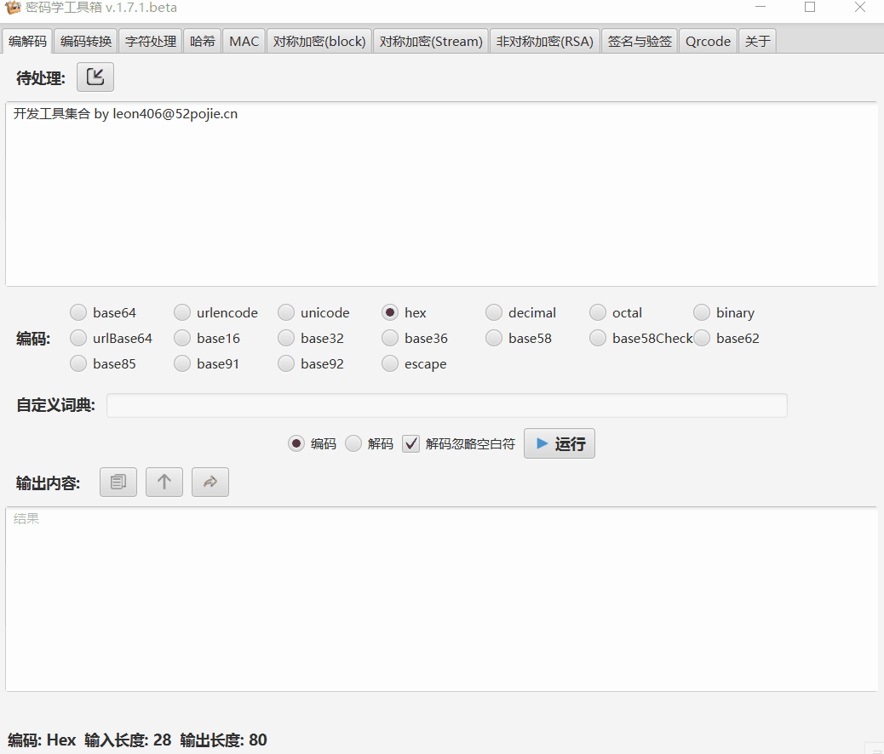
Task: Click the paste-input icon next to 待处理
Action: 95,77
